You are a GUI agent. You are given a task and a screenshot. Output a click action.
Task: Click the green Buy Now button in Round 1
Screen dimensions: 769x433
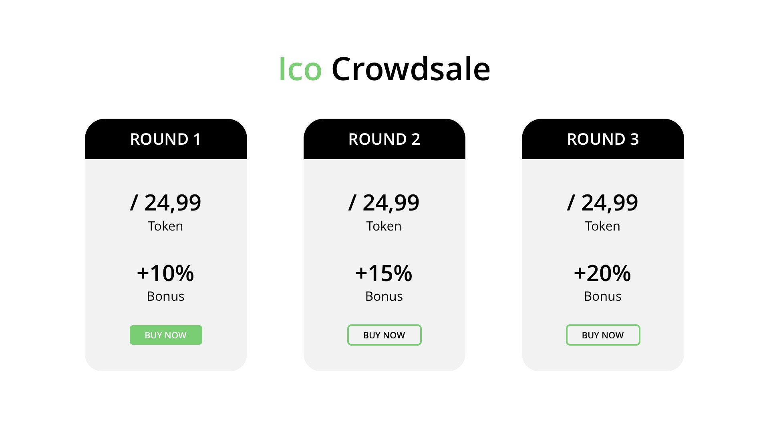[166, 335]
